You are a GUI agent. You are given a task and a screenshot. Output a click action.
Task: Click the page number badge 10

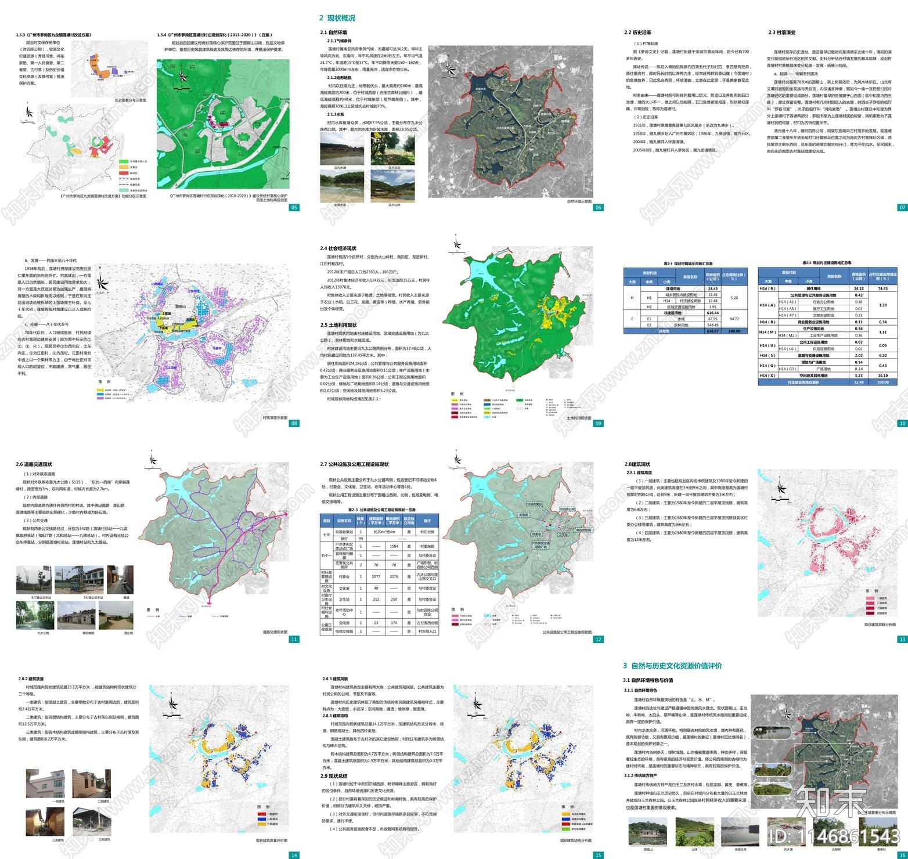[902, 423]
